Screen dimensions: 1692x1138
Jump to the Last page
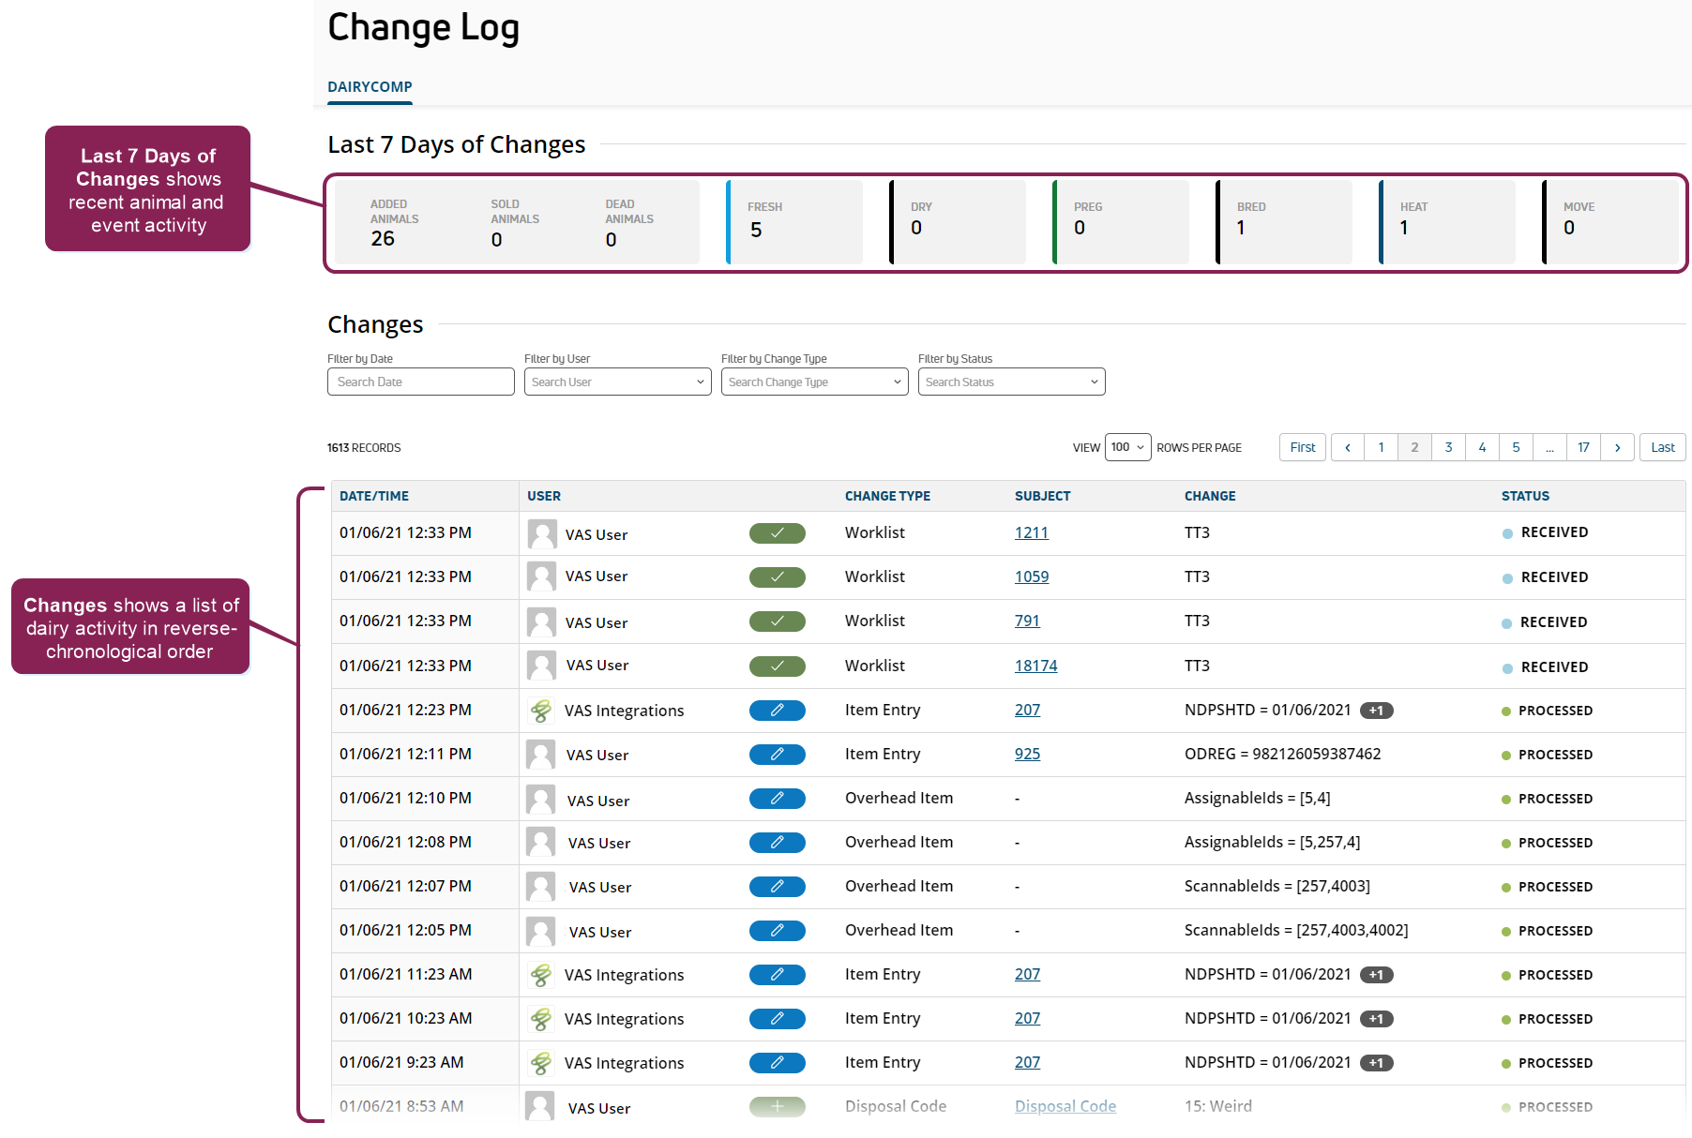[1662, 447]
